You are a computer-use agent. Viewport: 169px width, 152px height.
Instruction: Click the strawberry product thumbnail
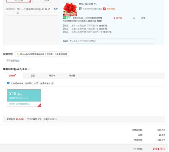70,9
